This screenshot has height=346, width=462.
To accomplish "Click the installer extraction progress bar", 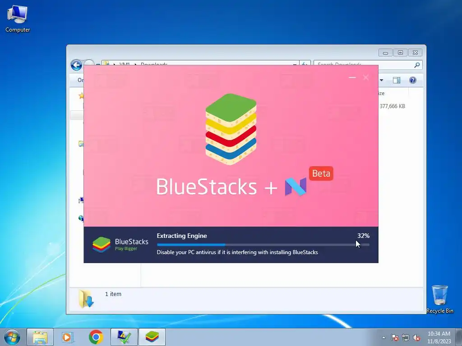I will (x=263, y=245).
